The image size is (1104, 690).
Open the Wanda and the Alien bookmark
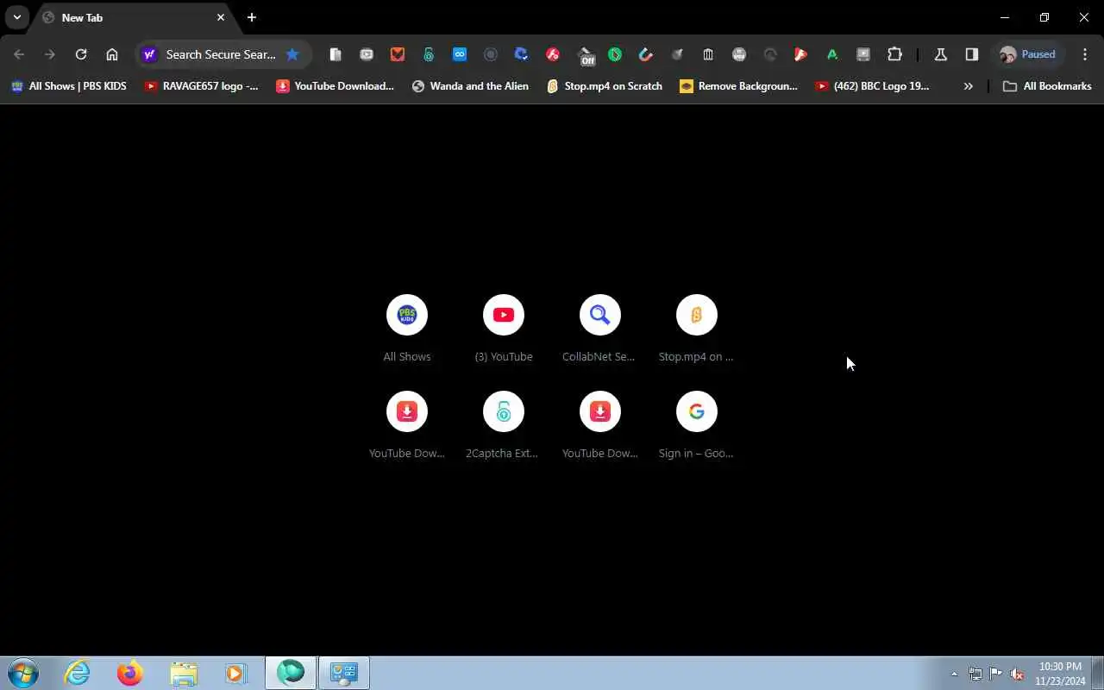470,86
